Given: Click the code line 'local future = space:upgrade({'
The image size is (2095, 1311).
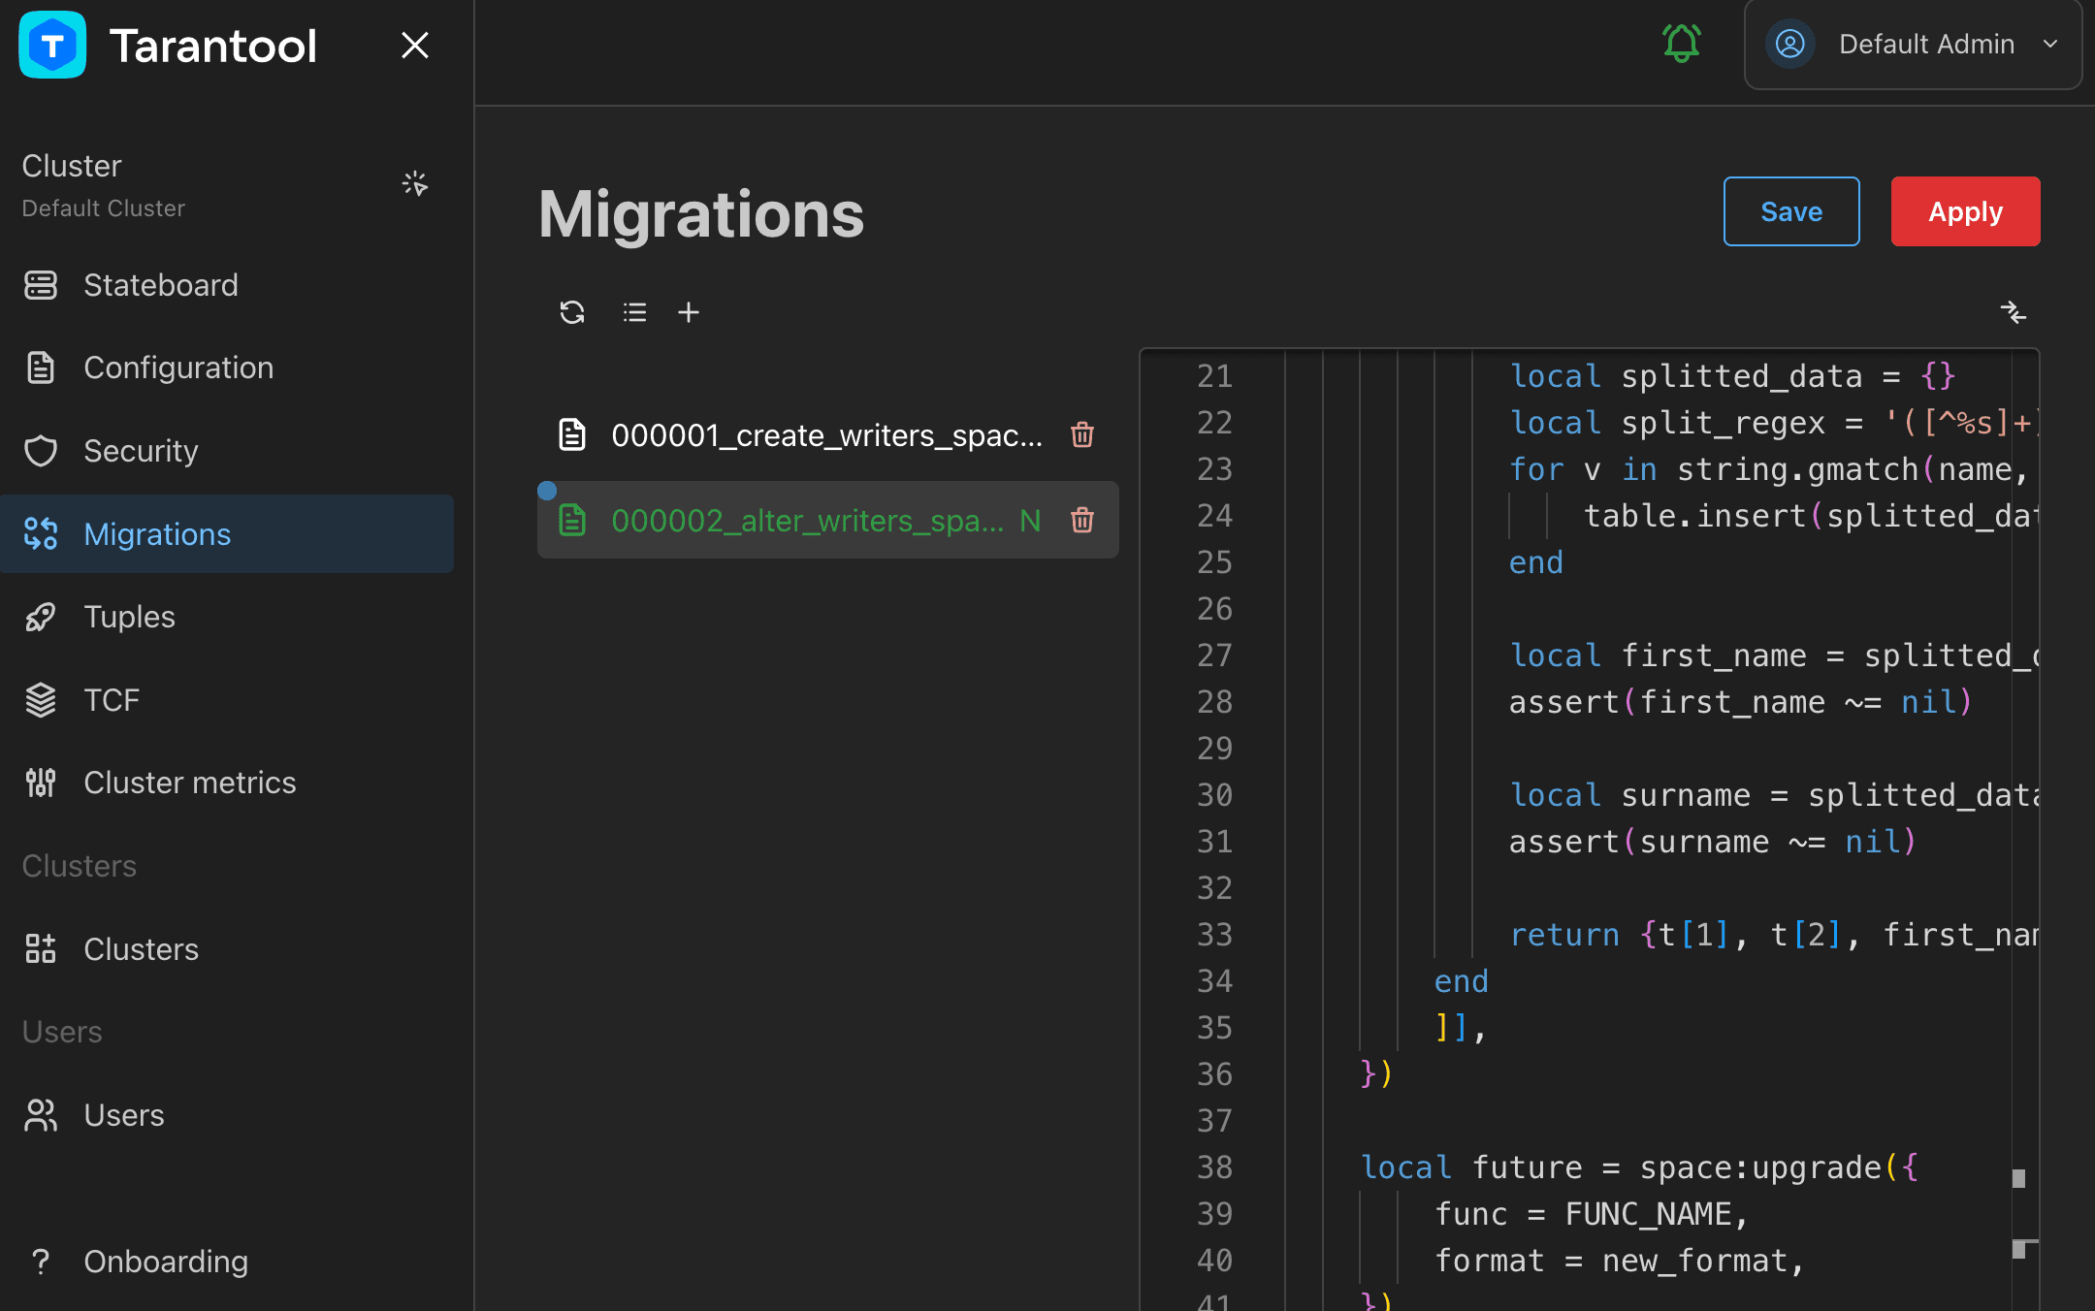Looking at the screenshot, I should point(1639,1167).
